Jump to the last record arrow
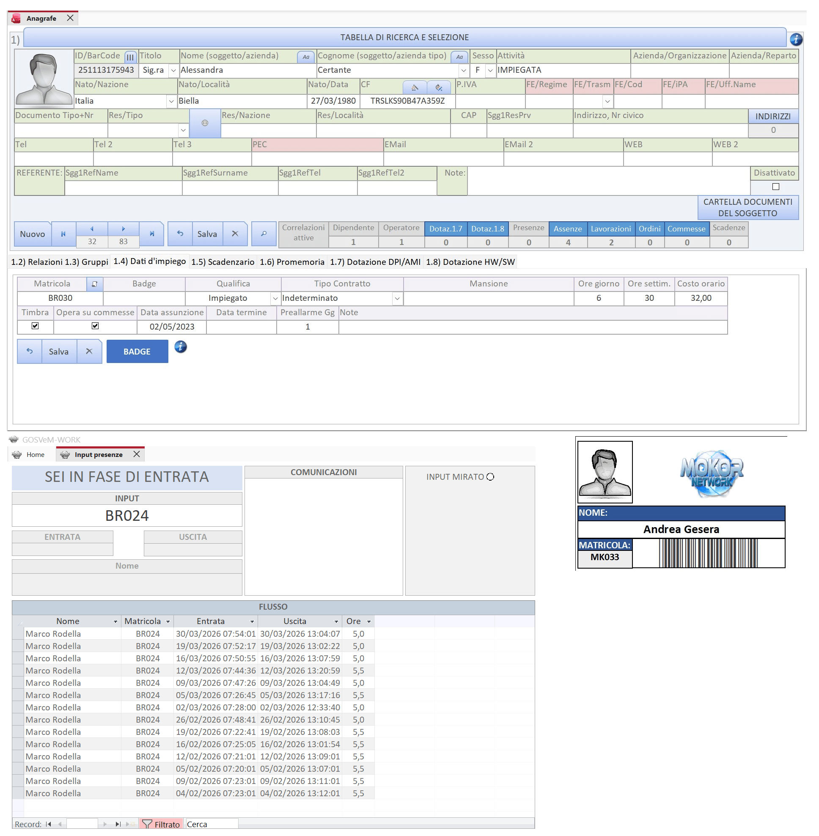The image size is (819, 836). (151, 234)
